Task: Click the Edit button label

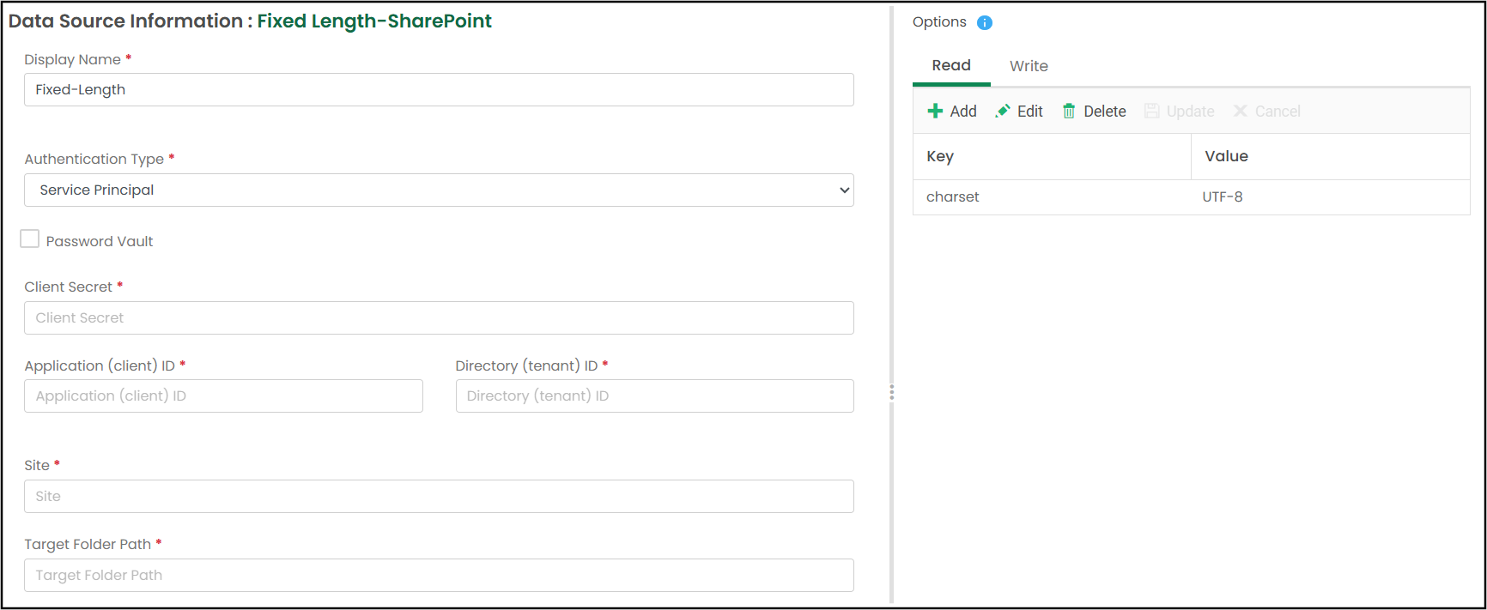Action: [1030, 112]
